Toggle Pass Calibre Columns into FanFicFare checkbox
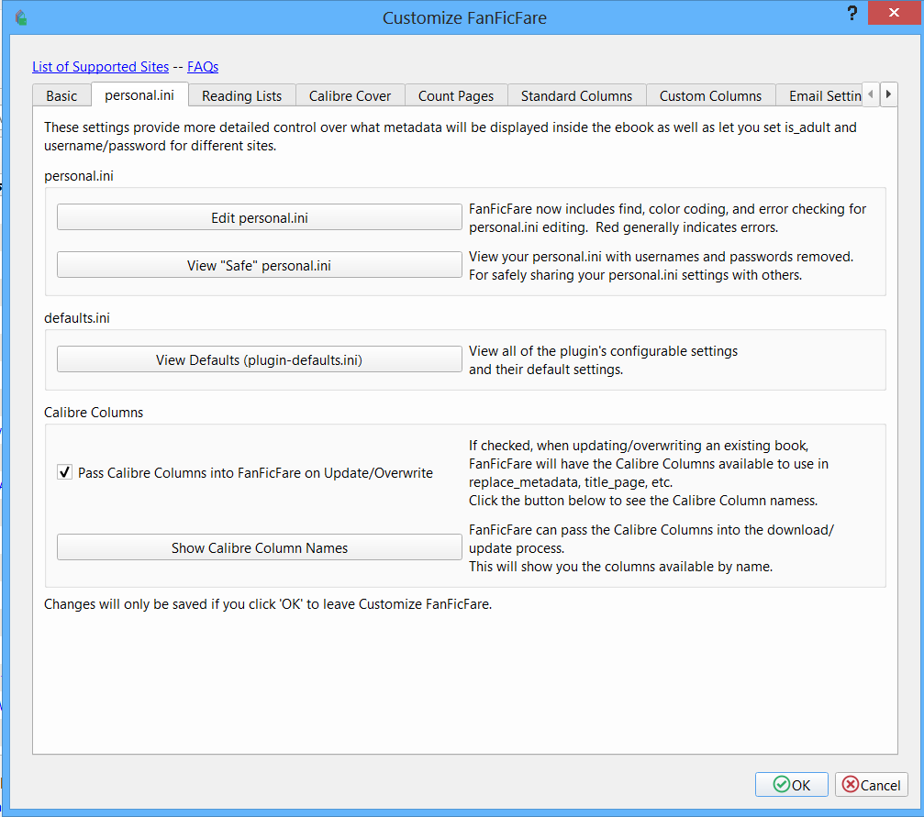Screen dimensions: 924x817 click(65, 472)
